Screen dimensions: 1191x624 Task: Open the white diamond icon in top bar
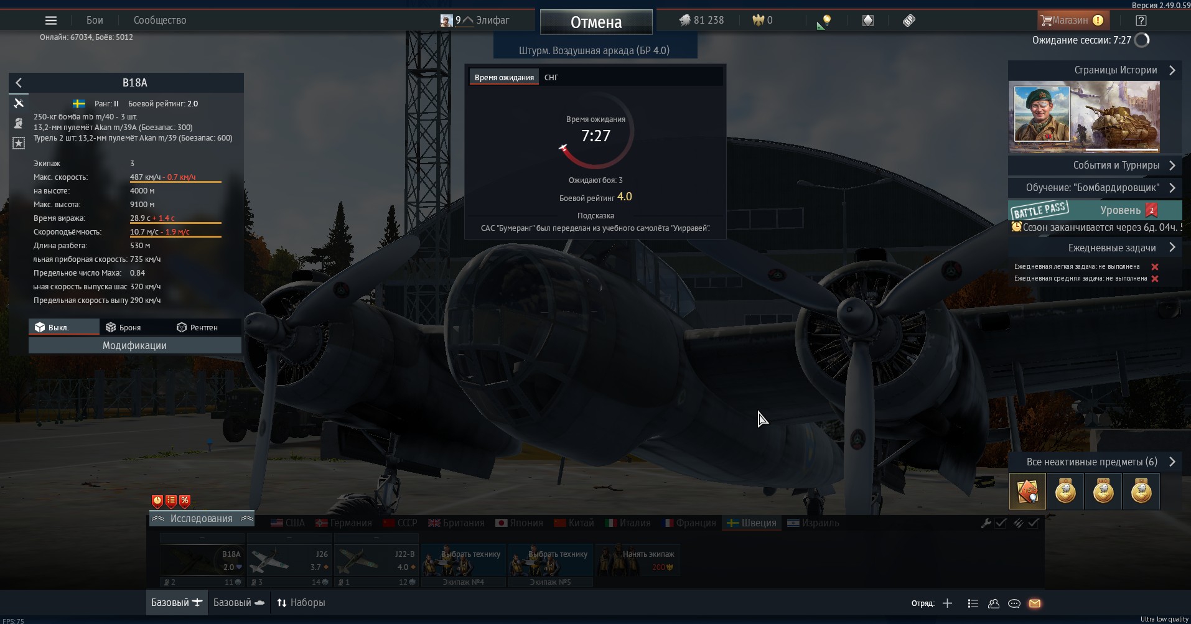(x=868, y=21)
